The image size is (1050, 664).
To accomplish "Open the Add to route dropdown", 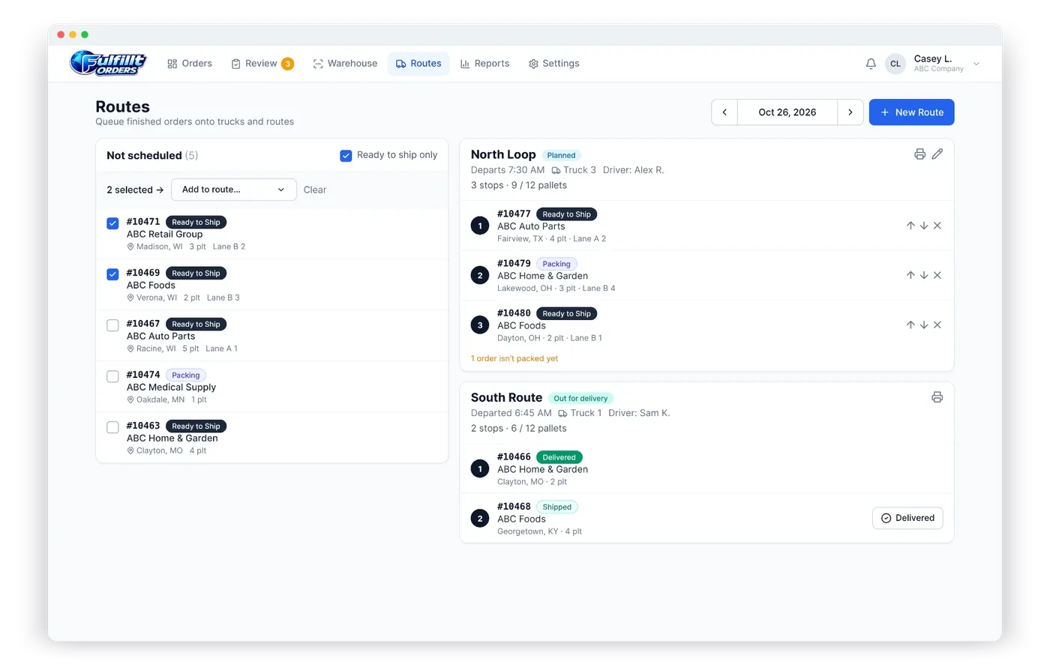I will pyautogui.click(x=234, y=190).
